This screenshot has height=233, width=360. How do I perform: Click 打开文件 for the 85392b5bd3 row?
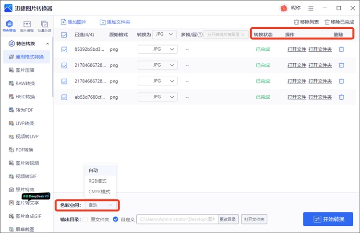click(x=297, y=49)
